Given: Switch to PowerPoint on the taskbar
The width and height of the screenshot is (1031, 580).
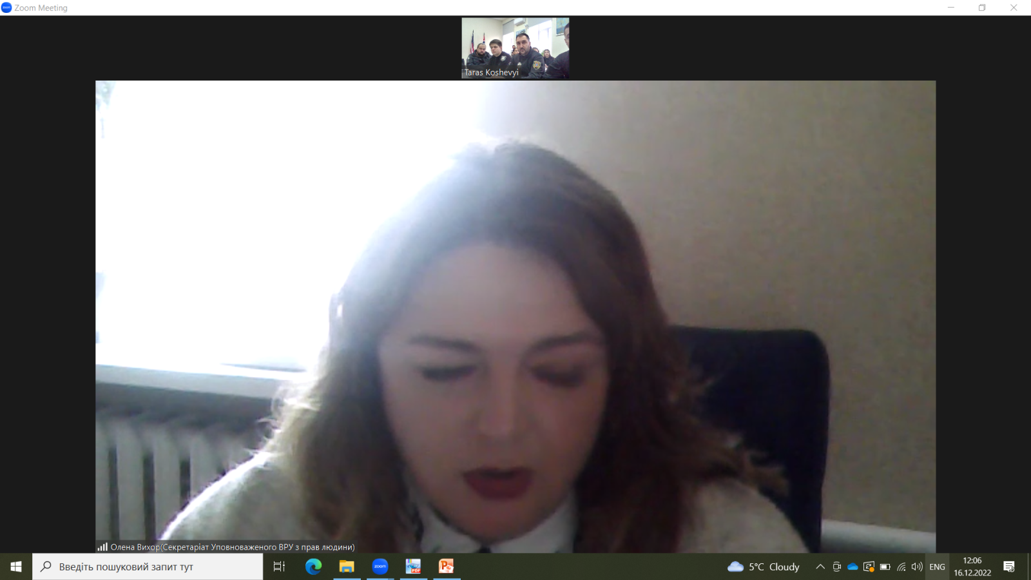Looking at the screenshot, I should tap(446, 566).
